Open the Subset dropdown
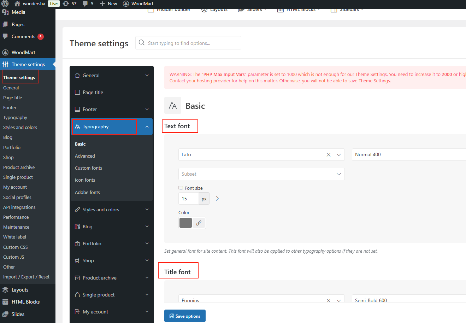Viewport: 466px width, 323px height. pyautogui.click(x=261, y=174)
